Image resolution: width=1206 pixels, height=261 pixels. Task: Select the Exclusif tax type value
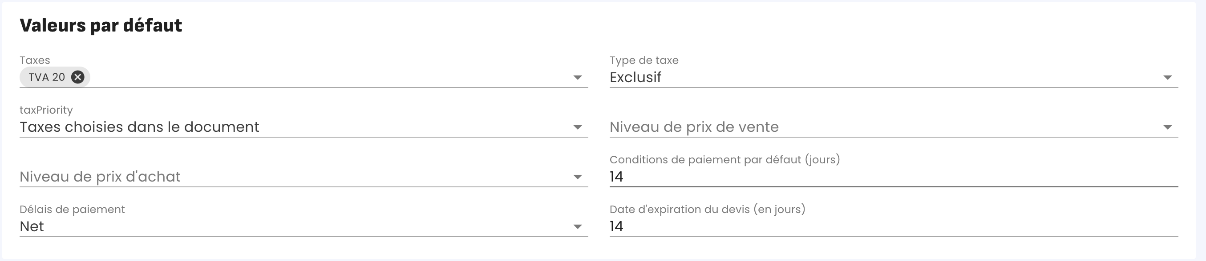pyautogui.click(x=635, y=77)
